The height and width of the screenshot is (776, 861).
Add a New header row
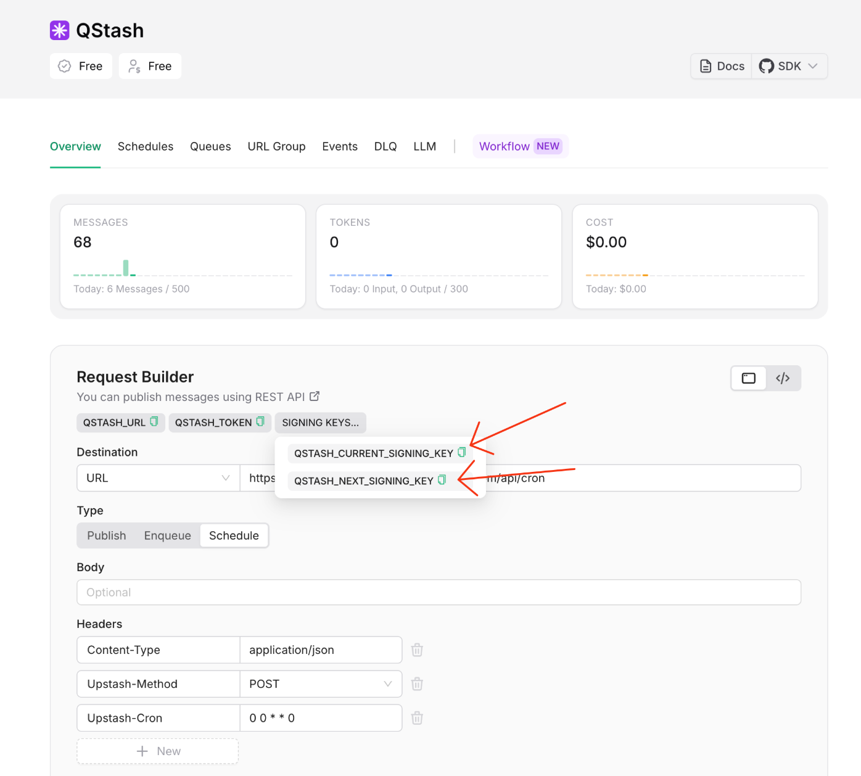(x=158, y=751)
